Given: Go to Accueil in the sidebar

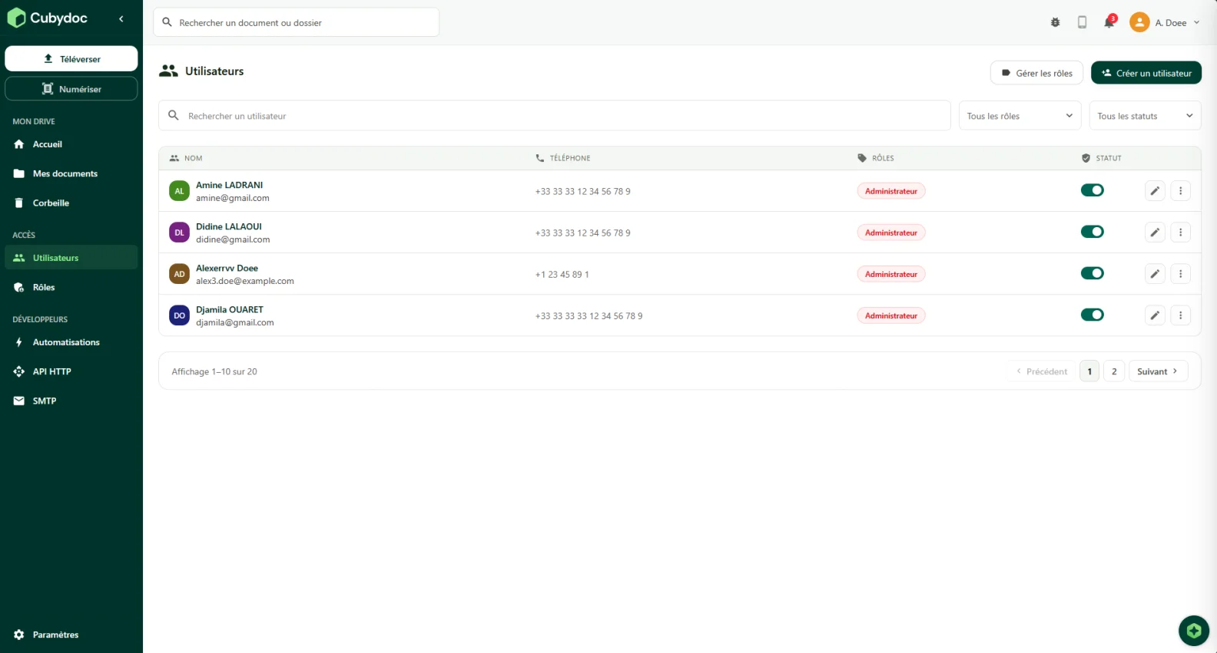Looking at the screenshot, I should click(x=71, y=144).
